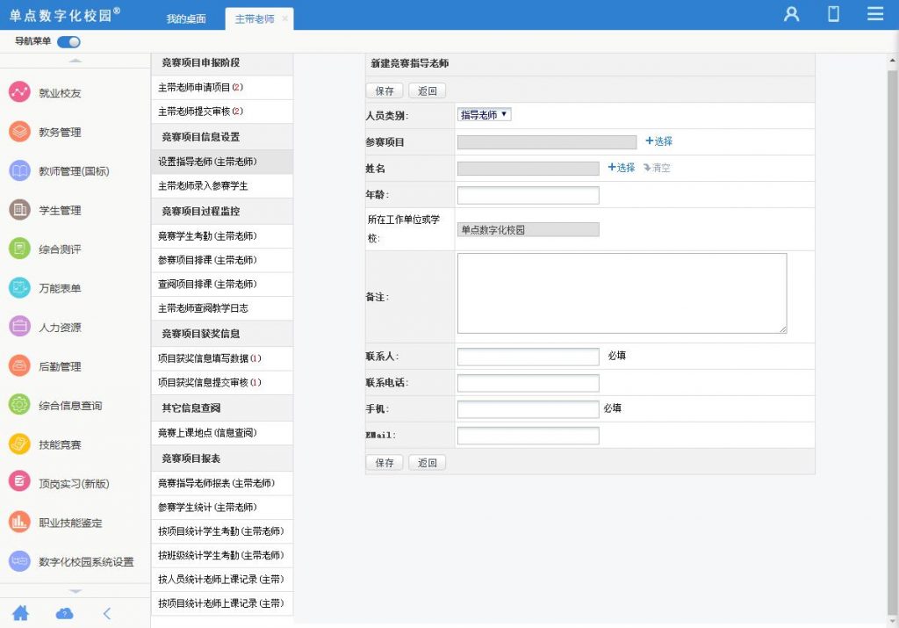Open 竞赛上课地点(信息查询) menu item
Screen dimensions: 899x628
click(x=222, y=432)
